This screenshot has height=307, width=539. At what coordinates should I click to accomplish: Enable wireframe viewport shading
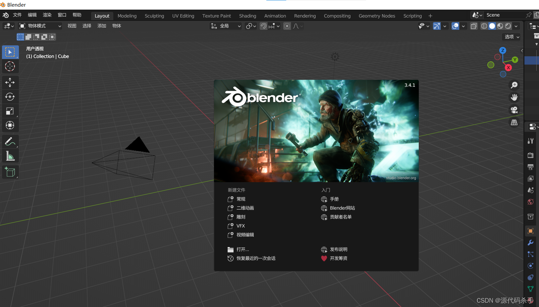tap(484, 26)
